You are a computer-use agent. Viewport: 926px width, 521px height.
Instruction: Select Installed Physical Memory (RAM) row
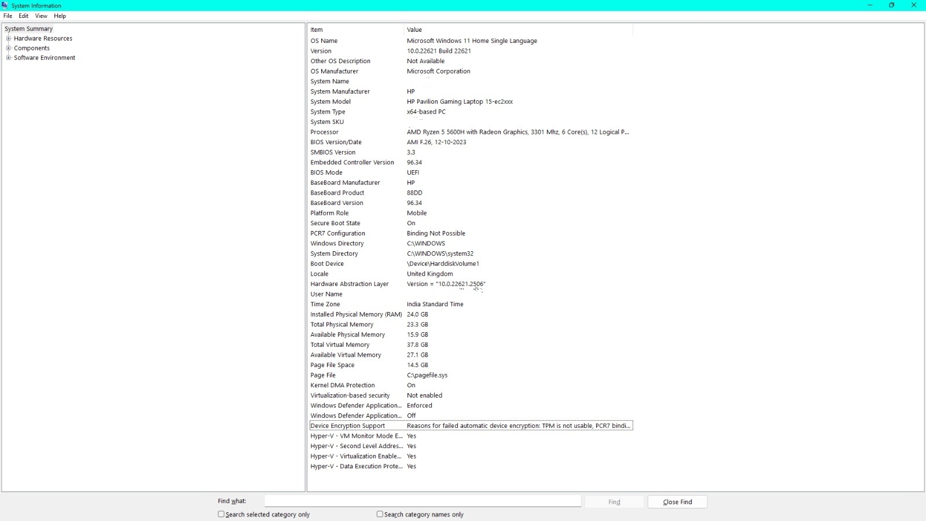click(x=471, y=314)
